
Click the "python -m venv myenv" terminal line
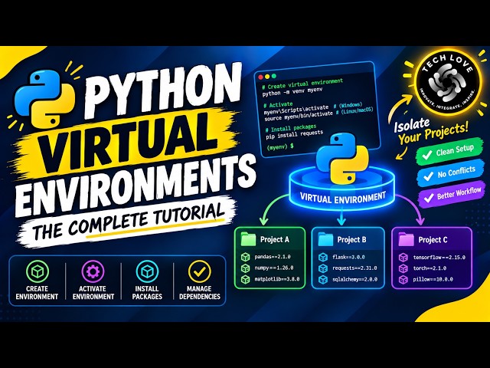click(292, 91)
